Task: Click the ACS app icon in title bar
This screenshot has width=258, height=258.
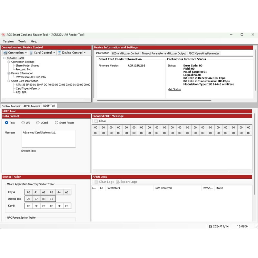Action: coord(4,35)
